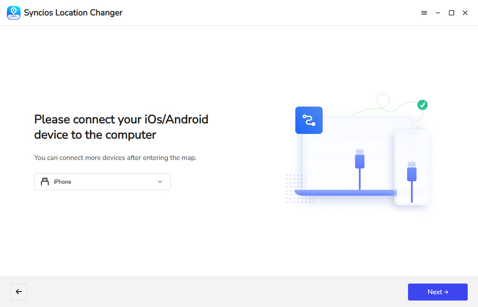Close the Syncios Location Changer window
Viewport: 478px width, 307px height.
coord(465,13)
